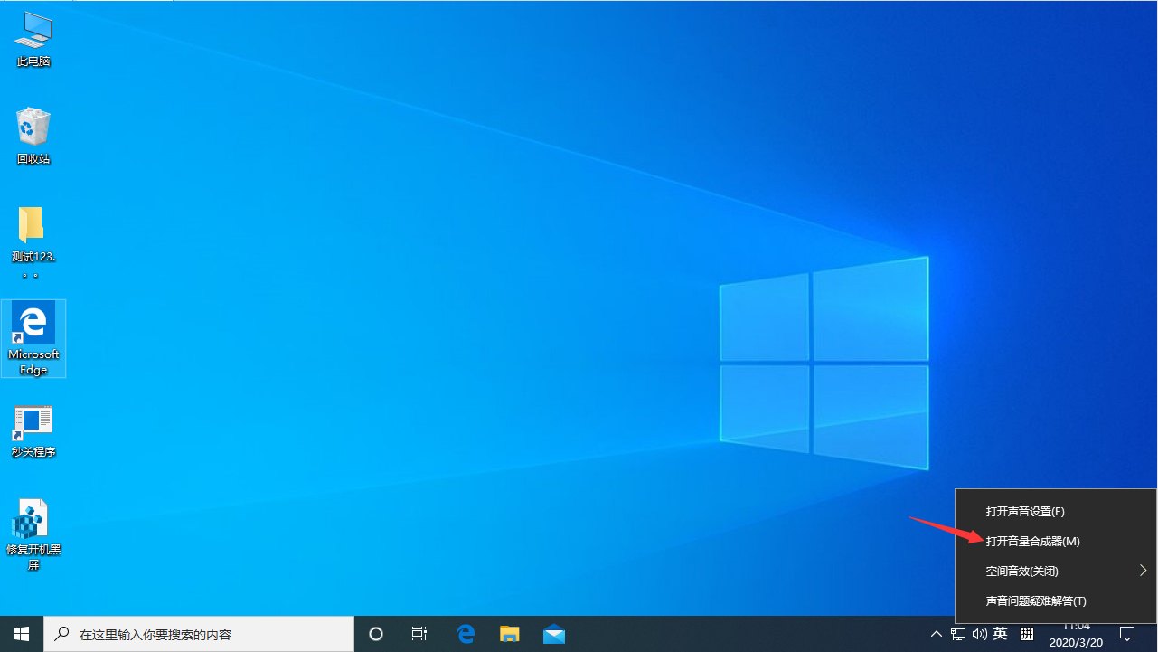Click the taskbar search input field
Viewport: 1158px width, 652px height.
tap(199, 633)
